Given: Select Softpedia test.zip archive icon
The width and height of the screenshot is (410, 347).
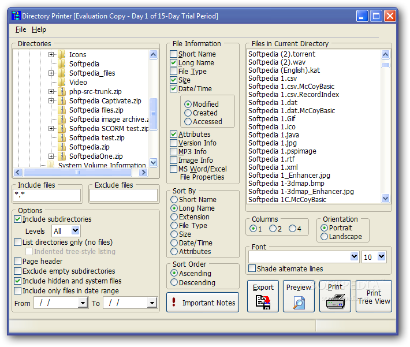Looking at the screenshot, I should (62, 138).
